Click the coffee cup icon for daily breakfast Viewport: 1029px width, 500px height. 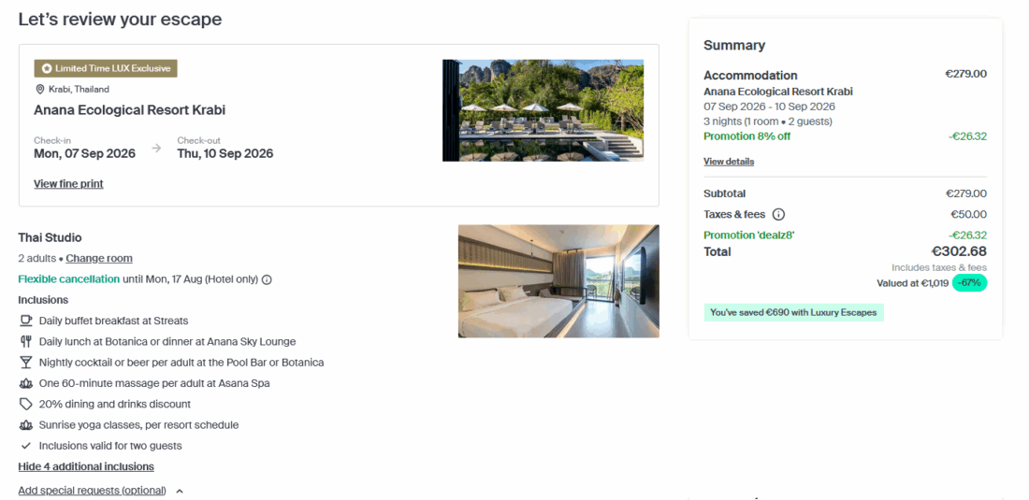25,321
